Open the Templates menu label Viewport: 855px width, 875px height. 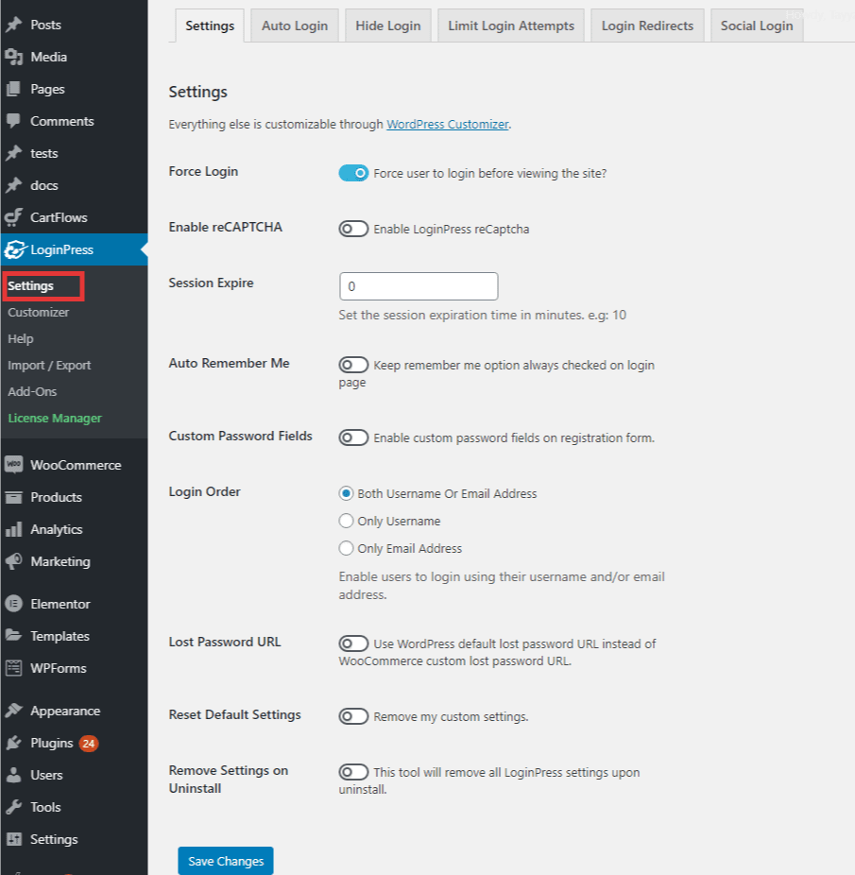click(x=60, y=636)
